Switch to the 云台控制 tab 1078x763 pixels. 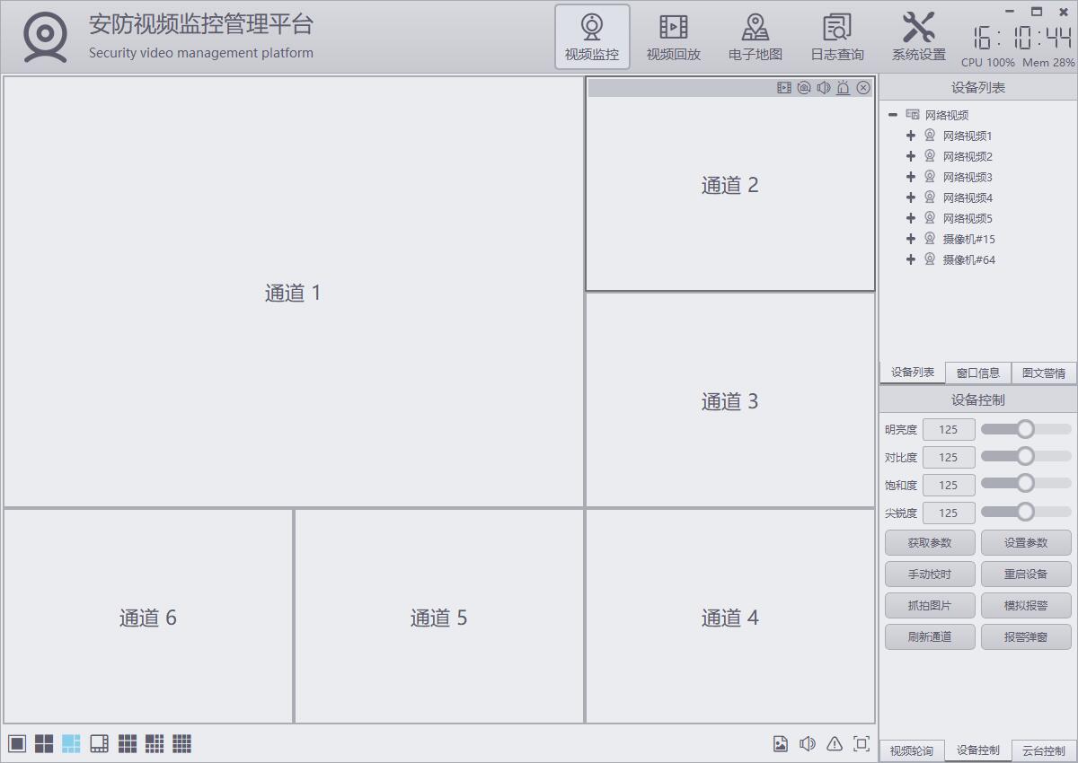pos(1043,750)
